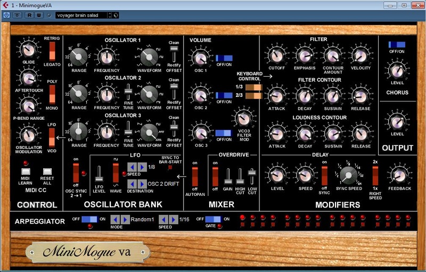Screen dimensions: 426x272
Task: Toggle the LFO Wave switch
Action: [x=116, y=173]
